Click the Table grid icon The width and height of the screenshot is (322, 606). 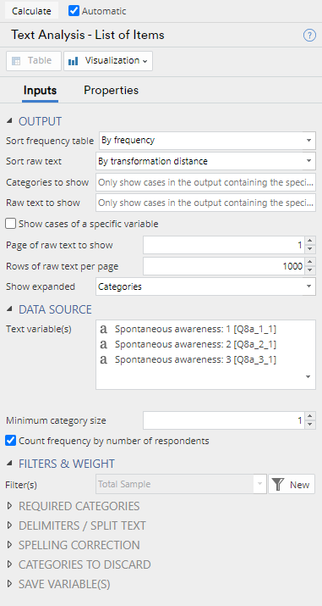(x=16, y=61)
